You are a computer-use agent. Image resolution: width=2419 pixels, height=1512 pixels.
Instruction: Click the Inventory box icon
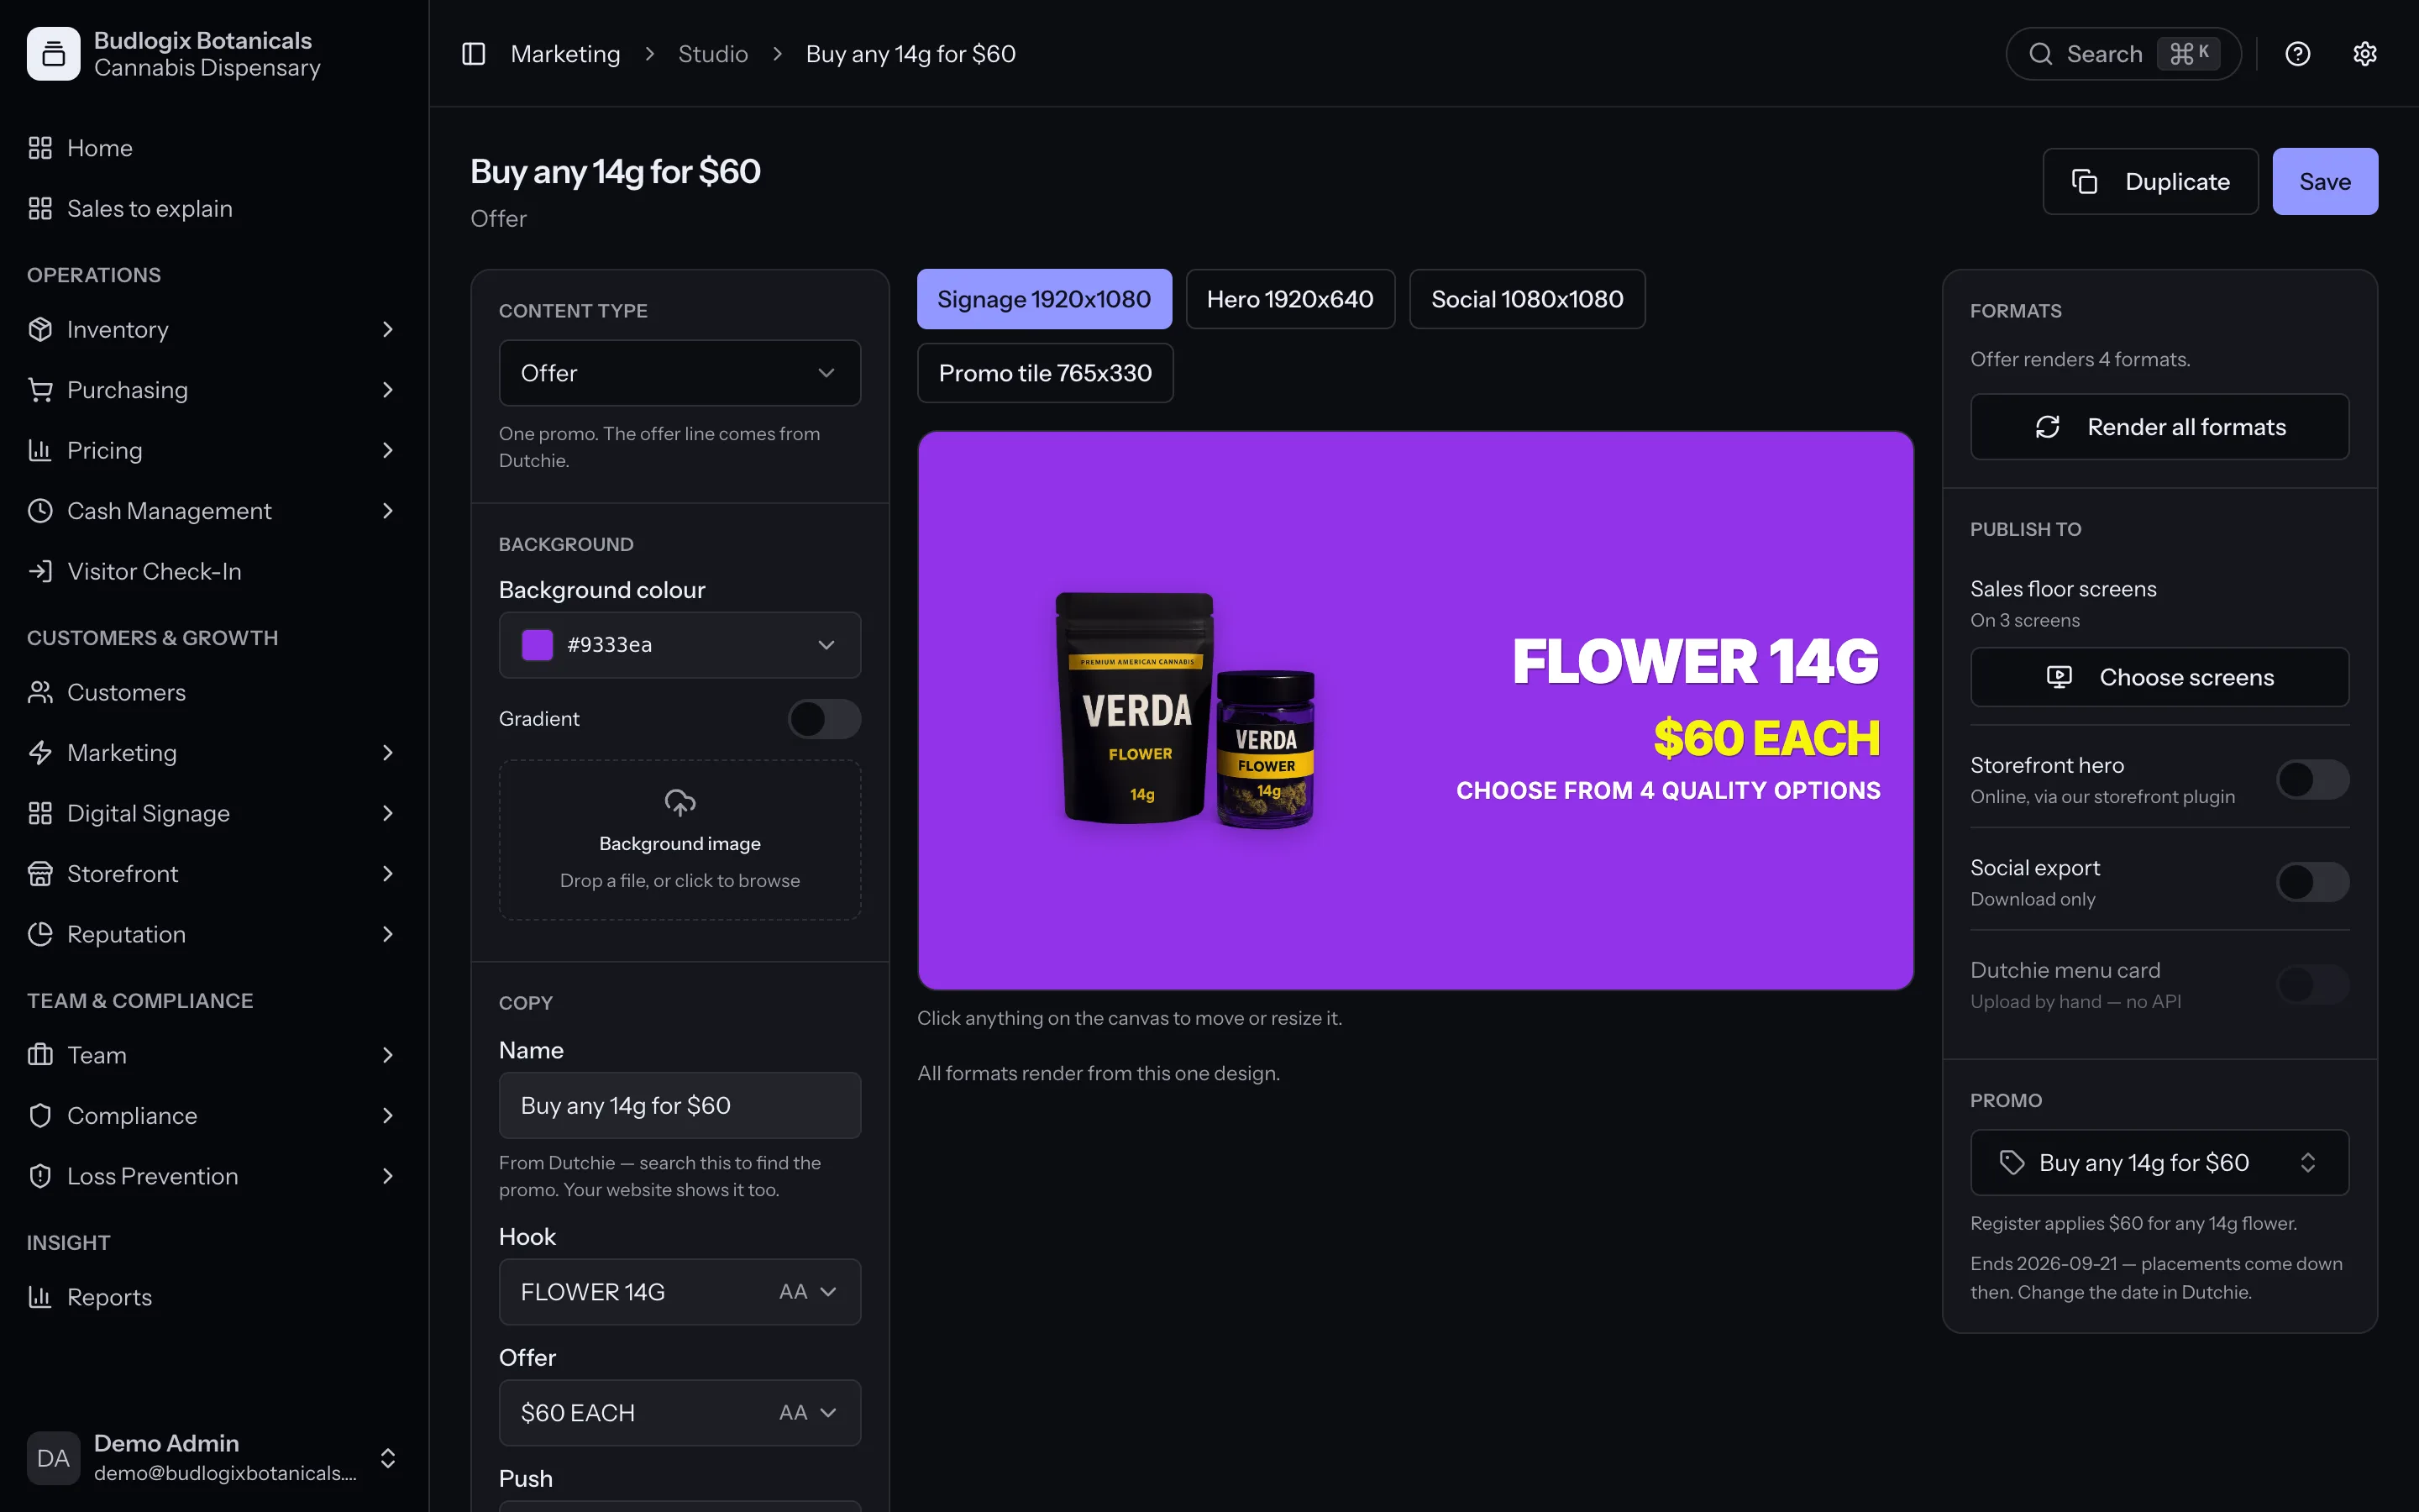pyautogui.click(x=40, y=329)
